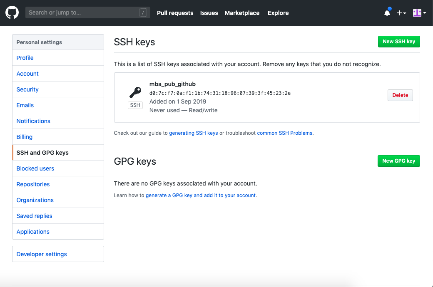The width and height of the screenshot is (433, 287).
Task: Expand the dropdown caret next to the plus icon
Action: click(404, 14)
